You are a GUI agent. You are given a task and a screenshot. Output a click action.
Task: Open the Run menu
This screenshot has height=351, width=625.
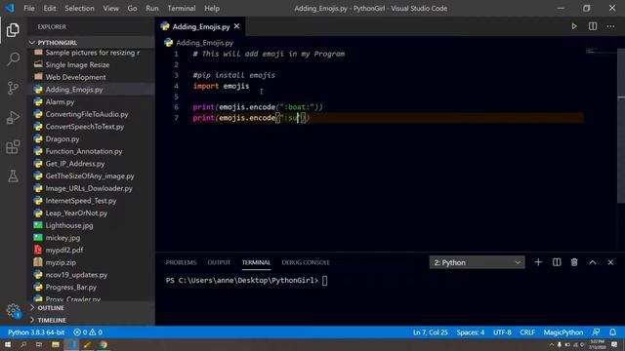(x=152, y=8)
